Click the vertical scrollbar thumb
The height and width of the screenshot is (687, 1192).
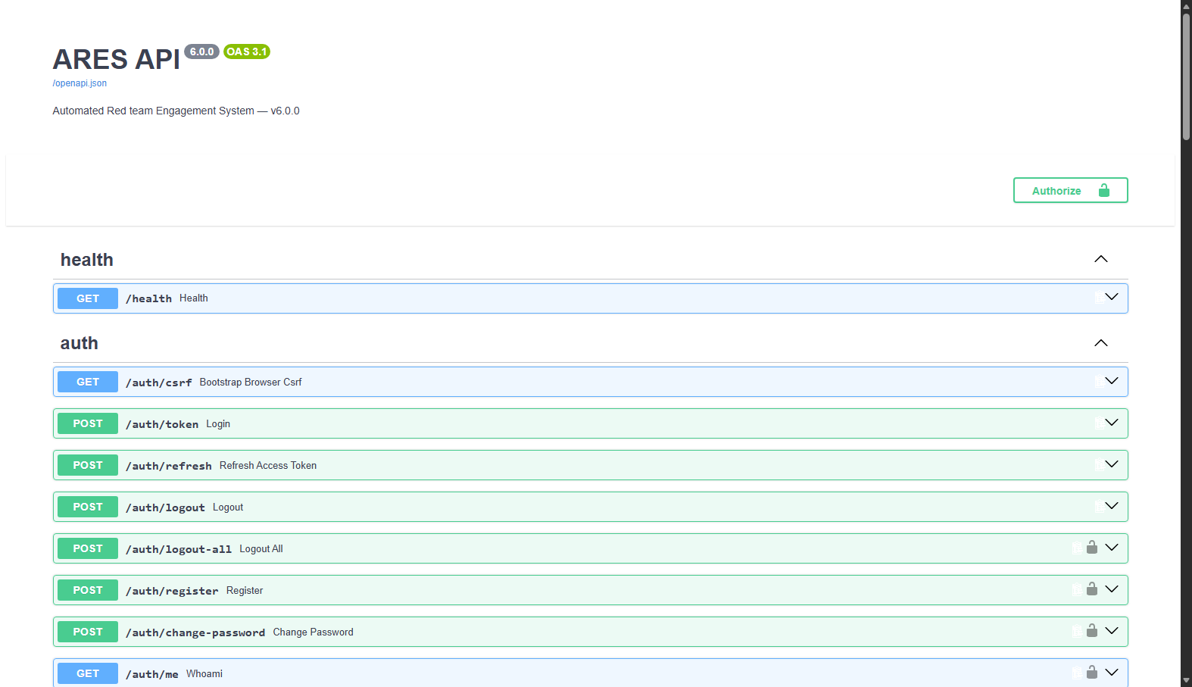[x=1186, y=76]
